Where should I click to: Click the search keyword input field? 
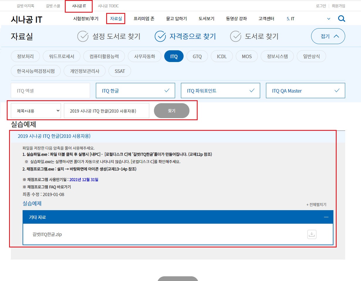point(106,111)
